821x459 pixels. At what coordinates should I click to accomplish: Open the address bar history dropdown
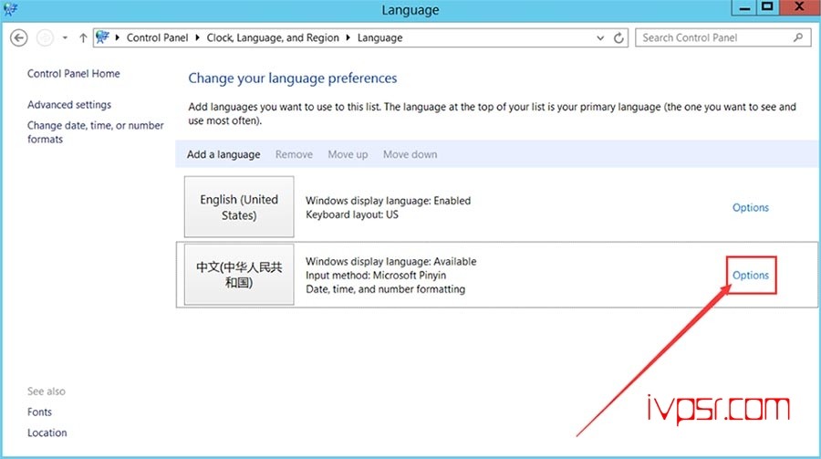coord(600,37)
